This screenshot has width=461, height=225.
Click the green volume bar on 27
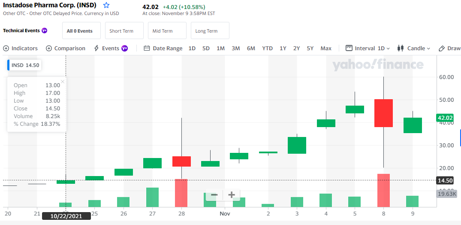153,198
